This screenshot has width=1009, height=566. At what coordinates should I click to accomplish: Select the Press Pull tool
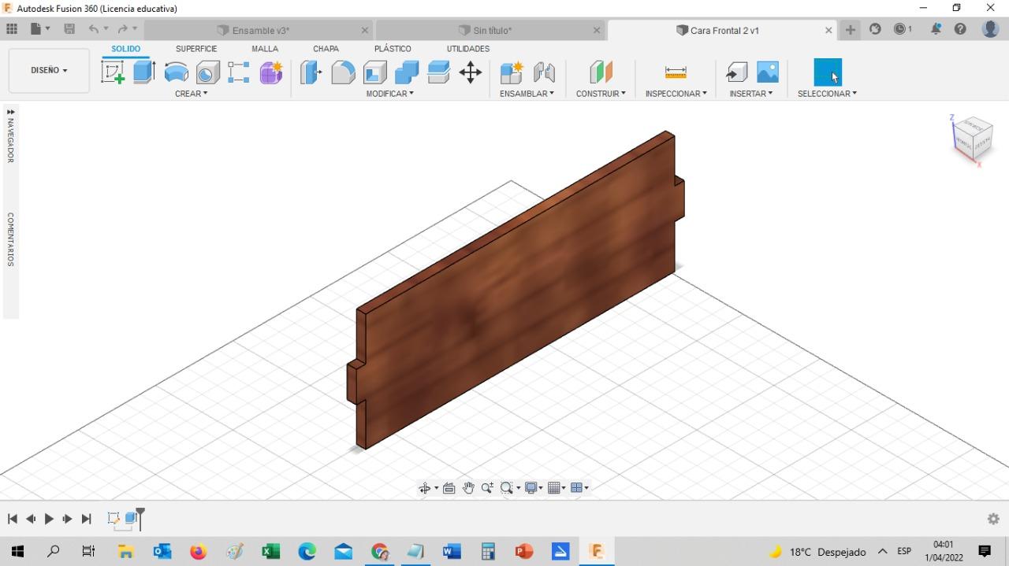click(311, 72)
